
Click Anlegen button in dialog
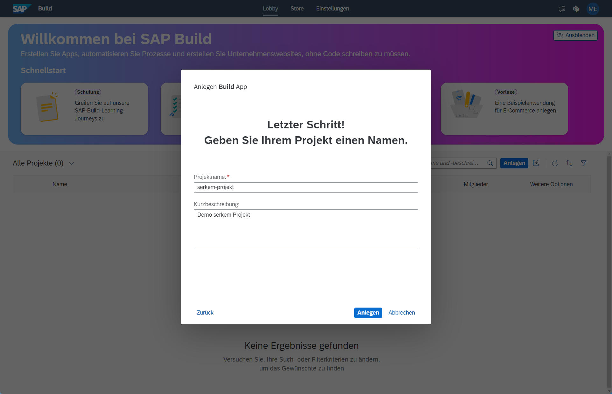368,313
